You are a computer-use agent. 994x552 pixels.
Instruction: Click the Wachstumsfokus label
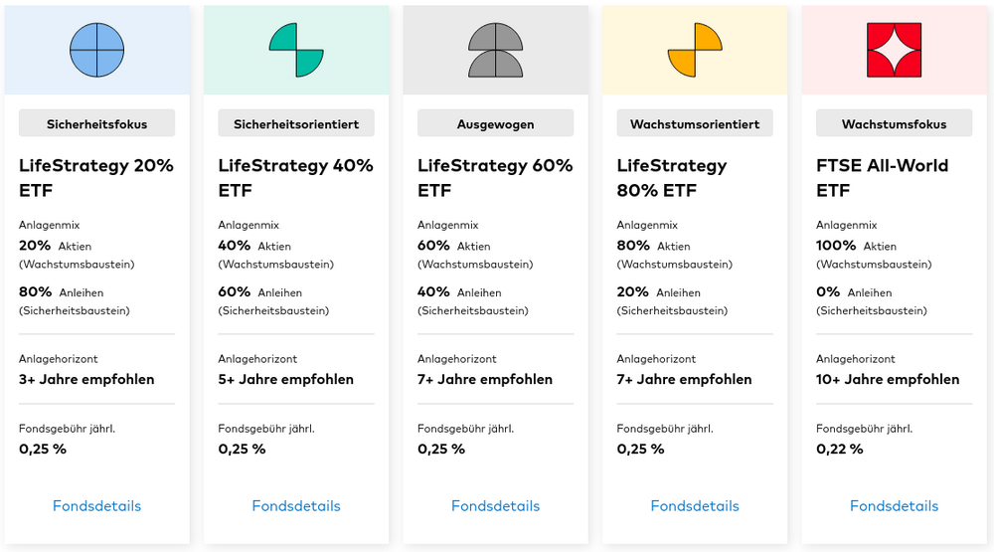pos(895,124)
